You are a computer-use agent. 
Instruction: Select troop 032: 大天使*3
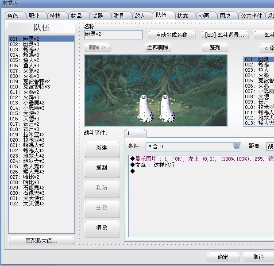(x=42, y=204)
